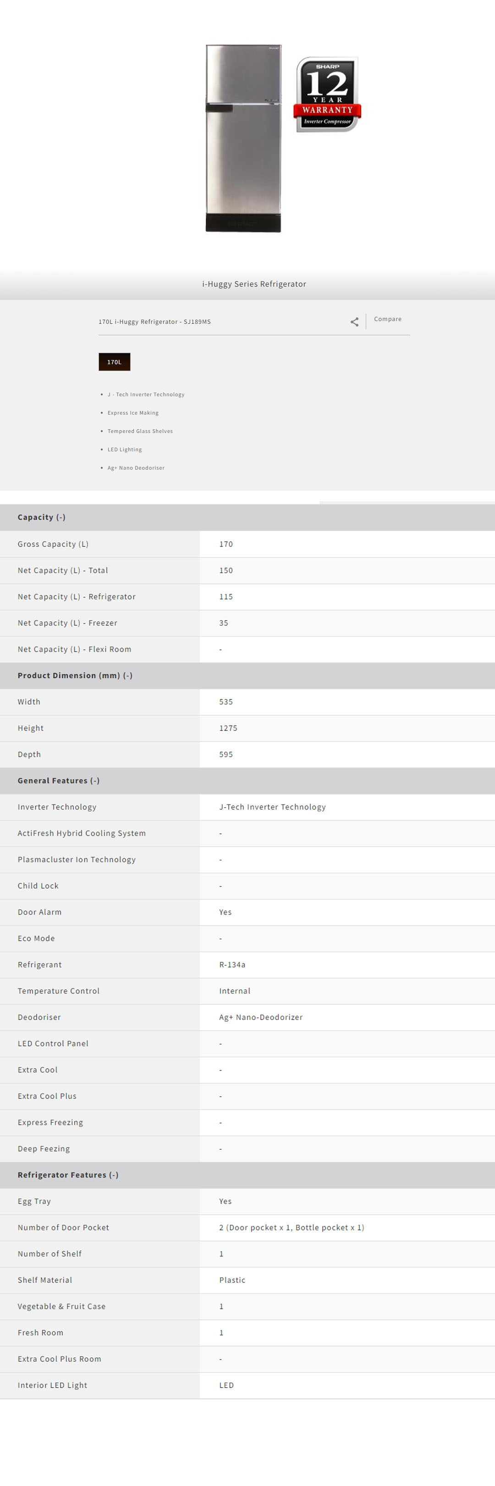Collapse the Refrigerator Features section
Image resolution: width=495 pixels, height=1486 pixels.
(68, 1175)
